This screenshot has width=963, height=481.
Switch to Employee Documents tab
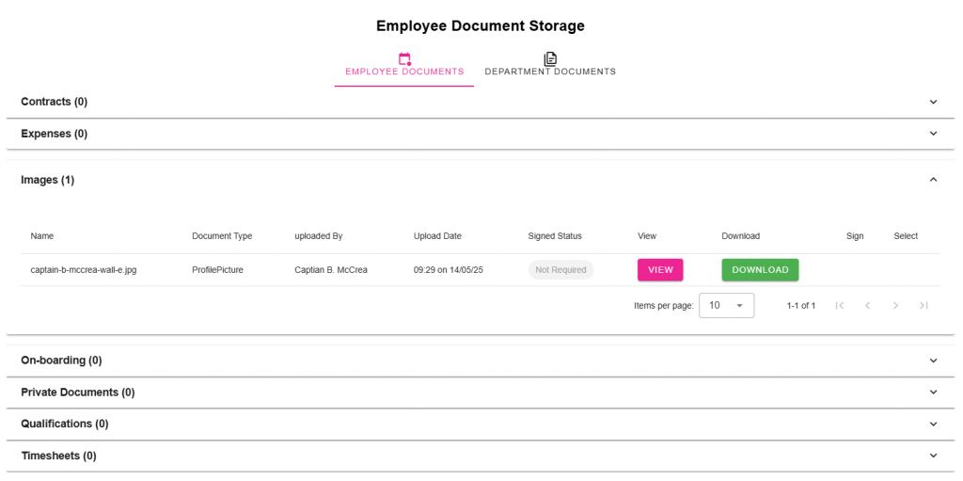(x=404, y=72)
